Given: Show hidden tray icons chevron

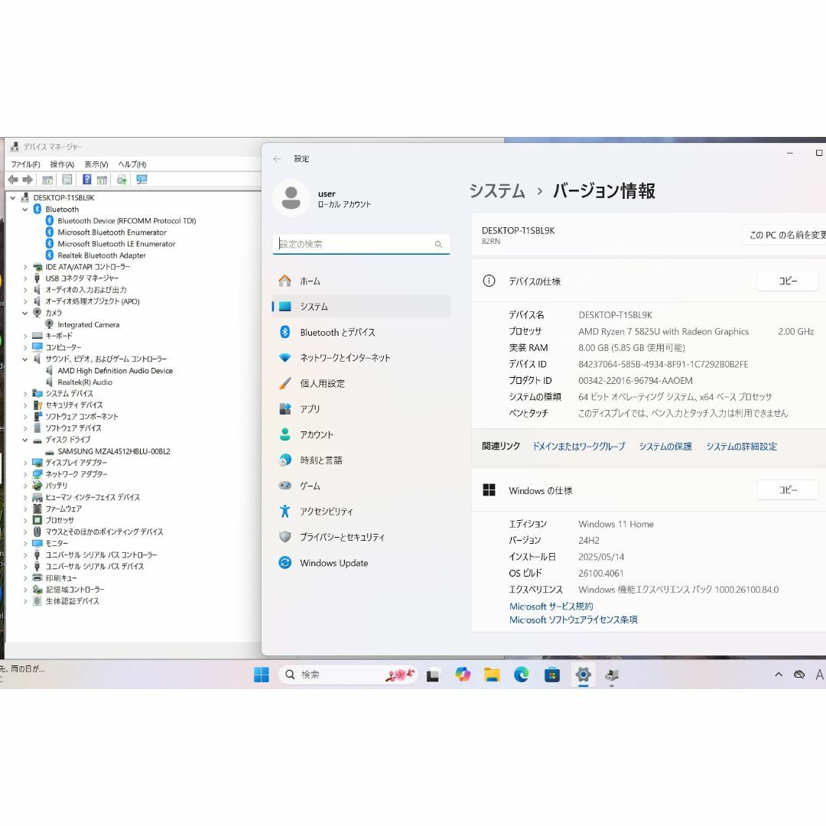Looking at the screenshot, I should click(x=779, y=675).
